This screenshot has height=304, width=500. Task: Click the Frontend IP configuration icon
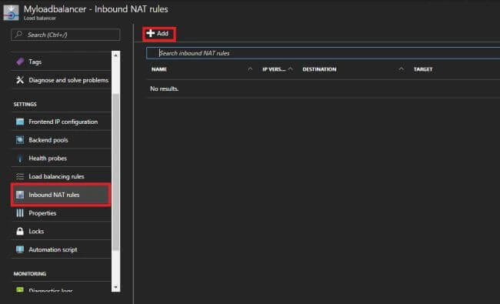tap(20, 122)
